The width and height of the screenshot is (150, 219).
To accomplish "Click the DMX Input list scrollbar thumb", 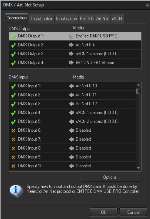I will click(x=138, y=91).
